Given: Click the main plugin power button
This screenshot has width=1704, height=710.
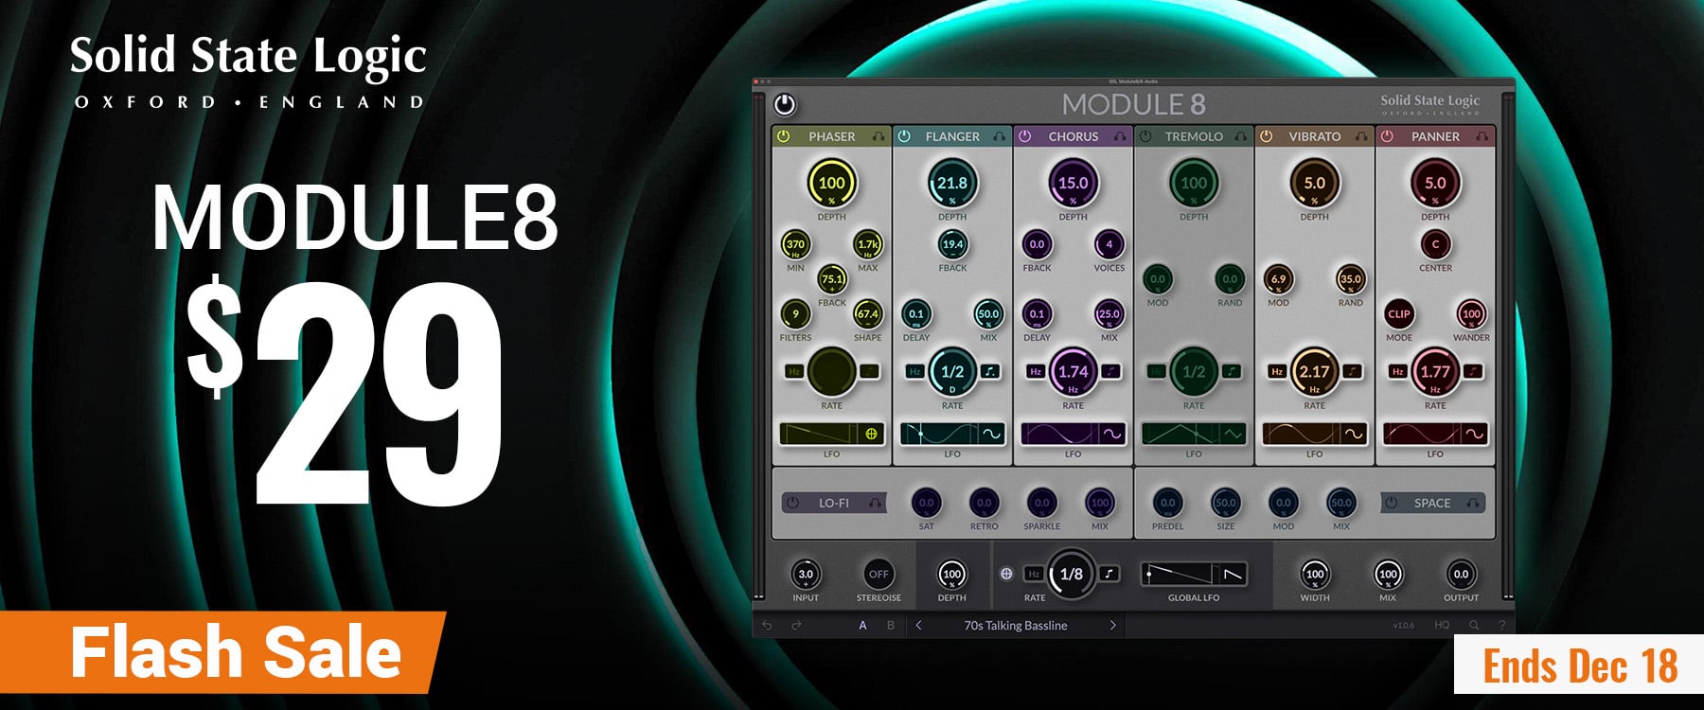Looking at the screenshot, I should [x=784, y=104].
